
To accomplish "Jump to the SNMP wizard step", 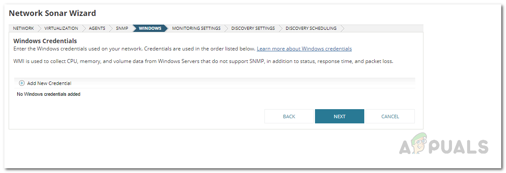I will coord(122,28).
